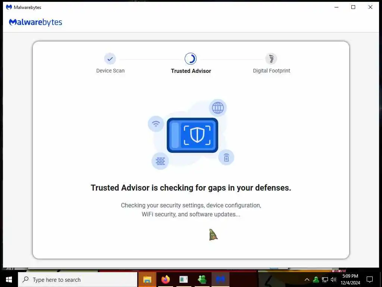Click the network status tray icon
This screenshot has width=382, height=287.
point(325,280)
